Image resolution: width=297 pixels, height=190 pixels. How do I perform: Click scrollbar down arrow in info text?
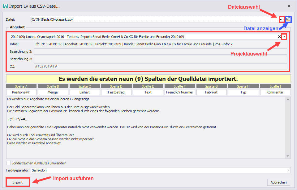click(x=288, y=156)
